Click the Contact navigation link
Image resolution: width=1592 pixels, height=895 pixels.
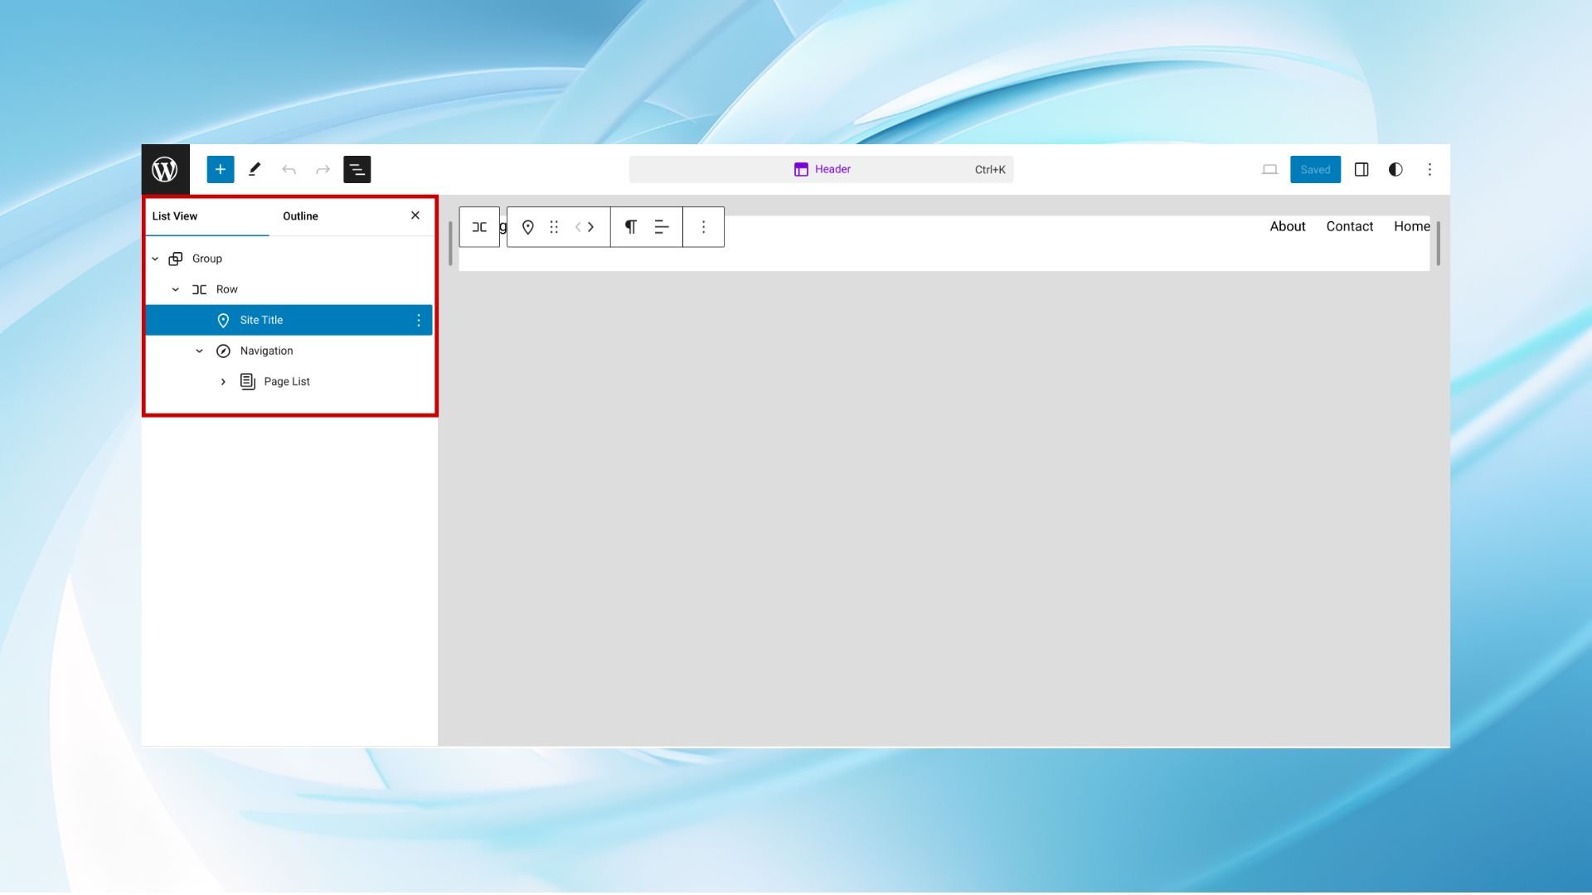[x=1349, y=226]
